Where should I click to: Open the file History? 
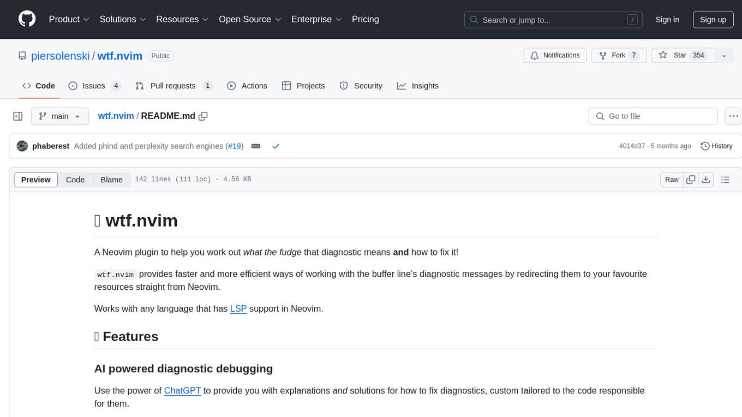pyautogui.click(x=716, y=146)
